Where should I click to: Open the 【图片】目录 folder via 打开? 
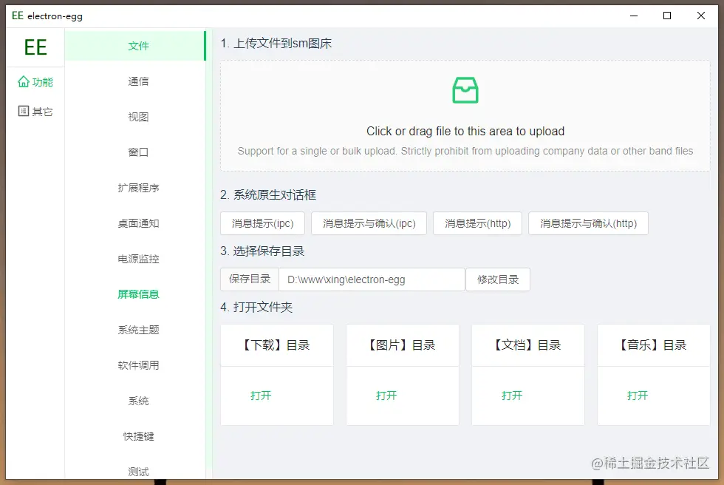[x=386, y=396]
